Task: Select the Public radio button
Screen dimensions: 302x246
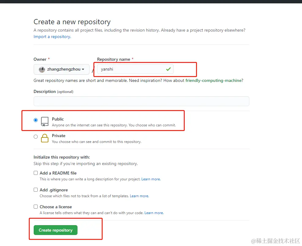Action: (x=36, y=120)
